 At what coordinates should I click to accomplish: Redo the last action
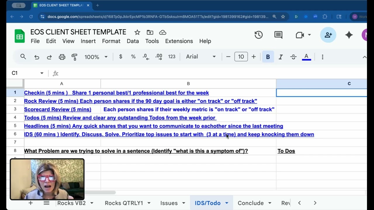tap(49, 57)
